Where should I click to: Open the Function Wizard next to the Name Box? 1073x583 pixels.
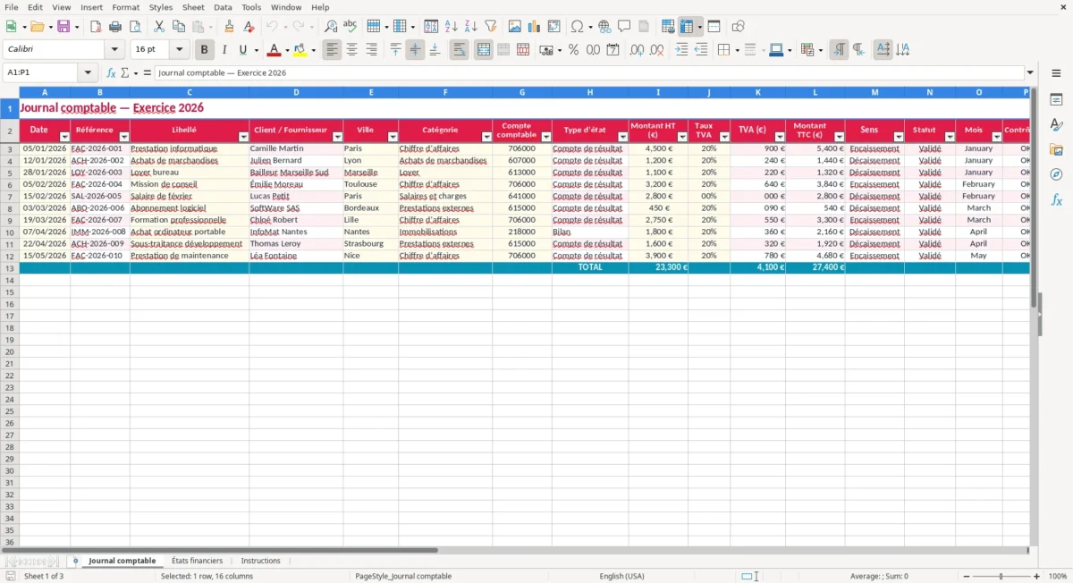coord(111,73)
